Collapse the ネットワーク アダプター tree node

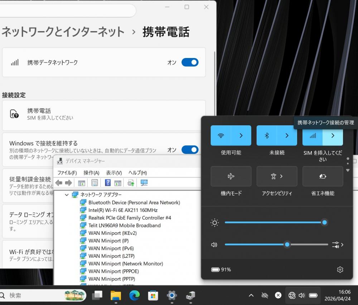[x=67, y=195]
